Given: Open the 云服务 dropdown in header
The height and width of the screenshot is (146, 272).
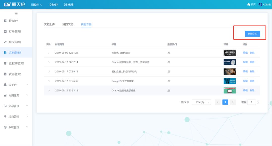Looking at the screenshot, I should [x=37, y=5].
